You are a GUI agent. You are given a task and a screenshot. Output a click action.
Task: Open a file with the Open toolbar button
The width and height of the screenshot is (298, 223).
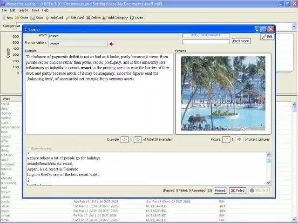[x=21, y=18]
